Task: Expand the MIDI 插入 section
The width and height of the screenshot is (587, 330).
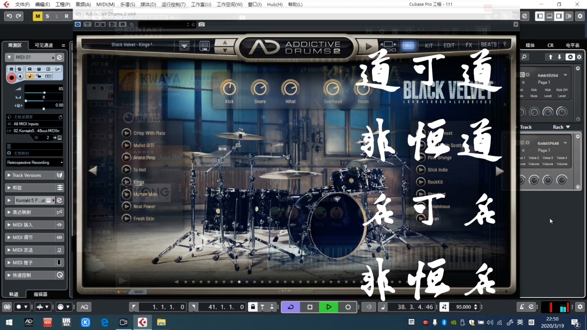Action: pyautogui.click(x=9, y=225)
